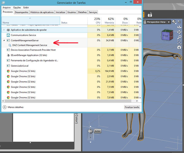Viewport: 184px width, 153px height.
Task: Sort processes by Nome column
Action: pos(31,21)
